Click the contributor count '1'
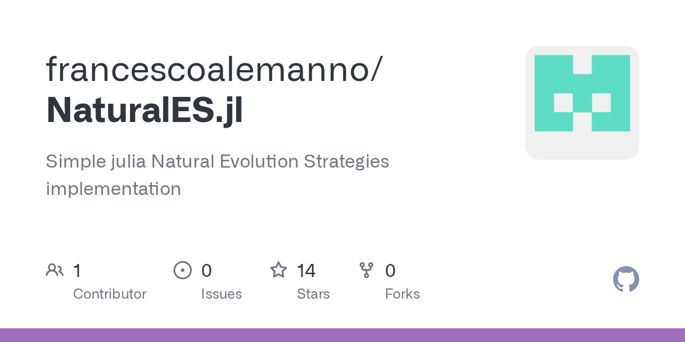This screenshot has height=342, width=685. click(x=77, y=270)
